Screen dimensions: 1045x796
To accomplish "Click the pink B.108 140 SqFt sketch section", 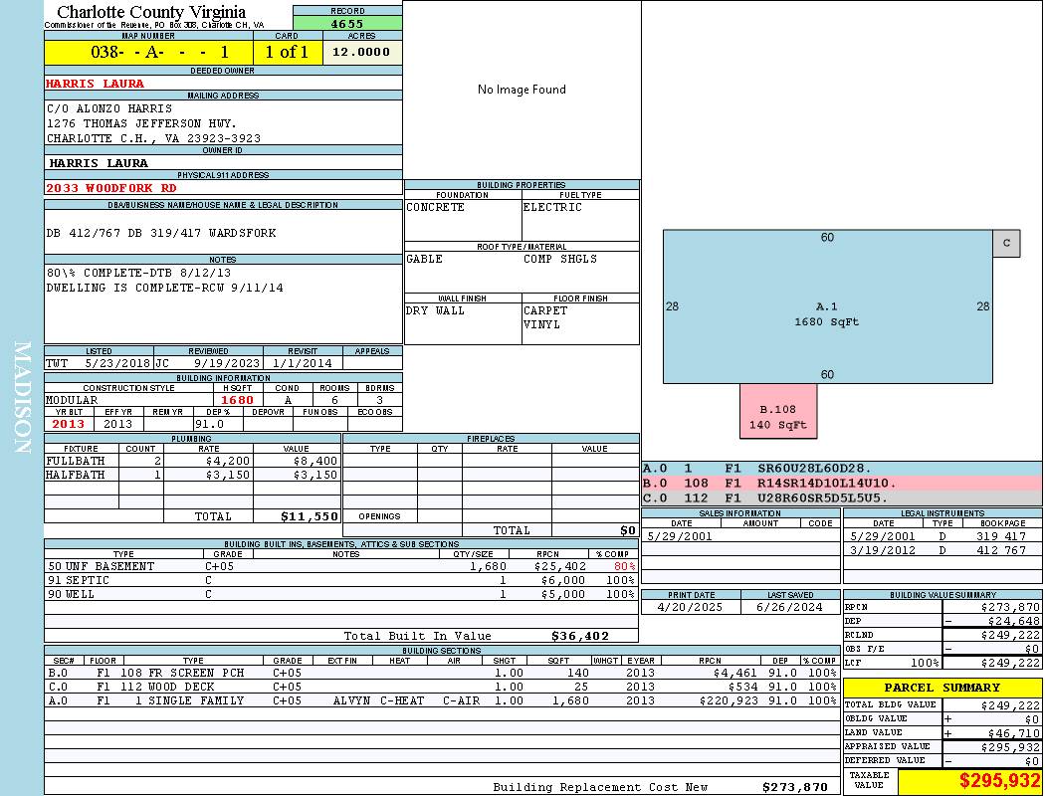I will click(x=778, y=417).
